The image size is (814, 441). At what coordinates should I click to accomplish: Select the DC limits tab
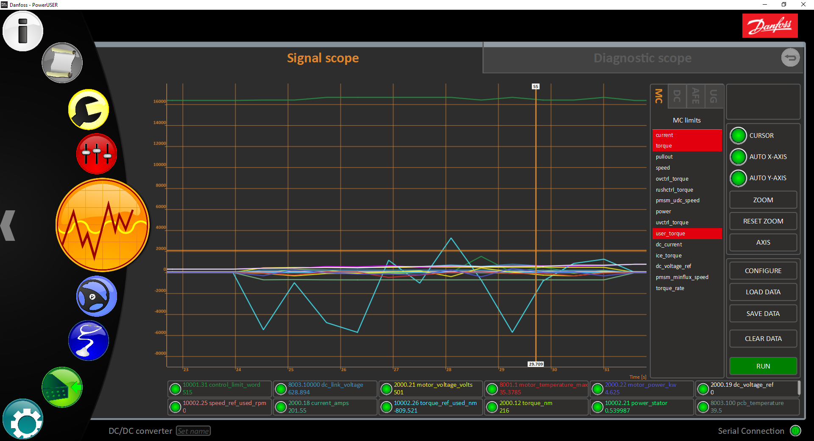(x=677, y=96)
